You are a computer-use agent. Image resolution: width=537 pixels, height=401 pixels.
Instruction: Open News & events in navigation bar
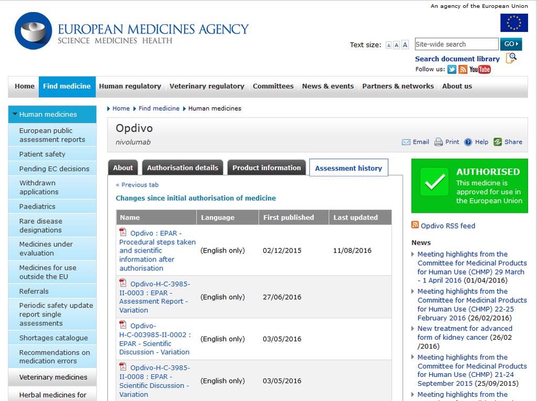328,86
